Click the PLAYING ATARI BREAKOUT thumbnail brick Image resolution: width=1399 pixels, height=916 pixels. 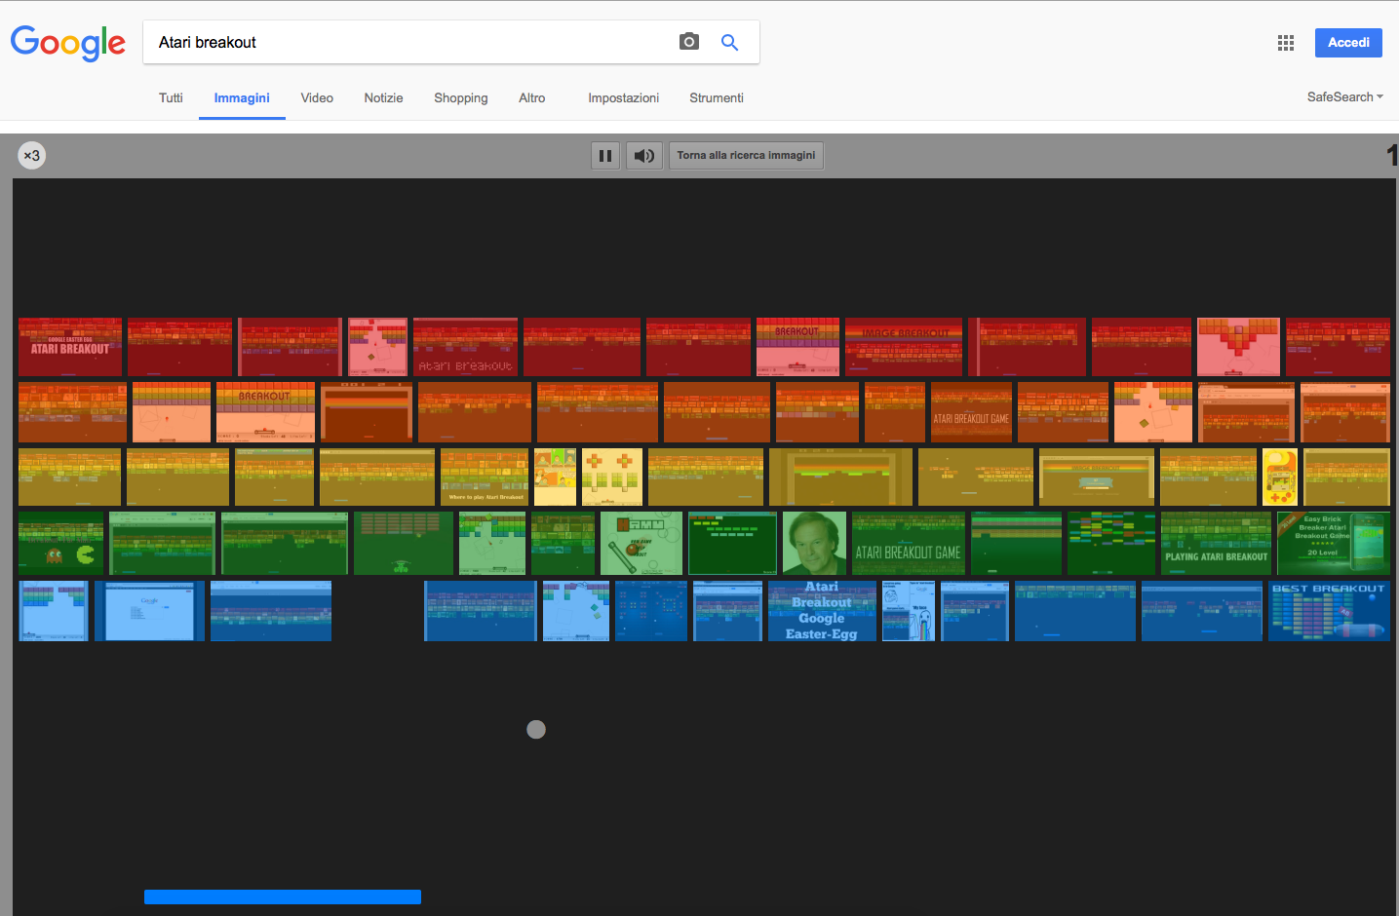tap(1216, 543)
